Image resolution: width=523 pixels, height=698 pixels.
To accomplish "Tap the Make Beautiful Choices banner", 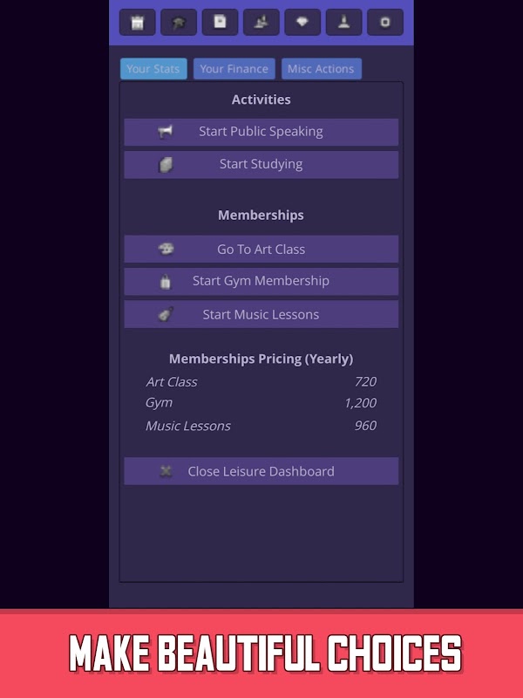I will coord(261,654).
